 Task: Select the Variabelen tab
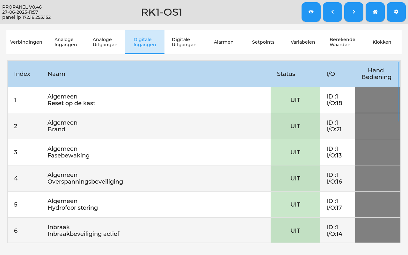click(303, 42)
